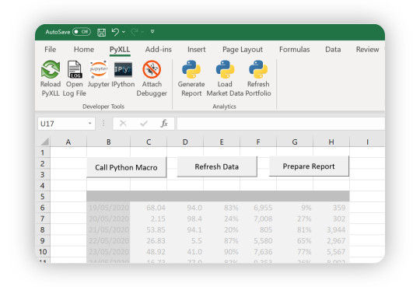Click cell with value 48.92
Viewport: 420px width, 287px height.
pyautogui.click(x=149, y=252)
